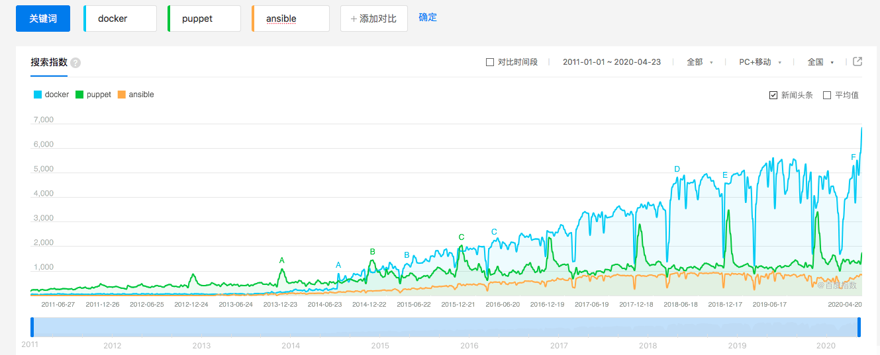Expand the 全部 time span dropdown
Viewport: 880px width, 355px height.
pyautogui.click(x=699, y=62)
